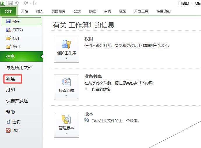
Task: Click the Undo arrow in quick access toolbar
Action: [x=17, y=3]
